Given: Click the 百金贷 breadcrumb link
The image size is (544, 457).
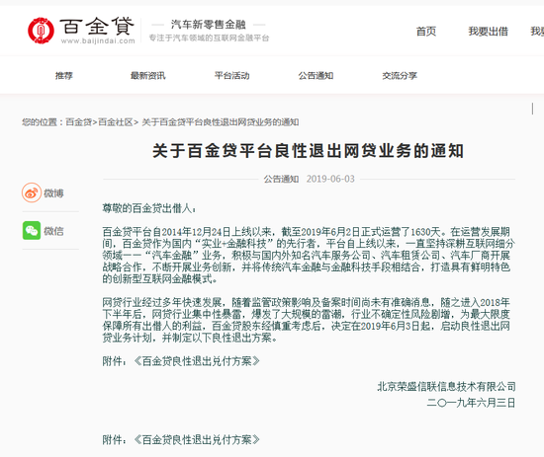Looking at the screenshot, I should [79, 122].
